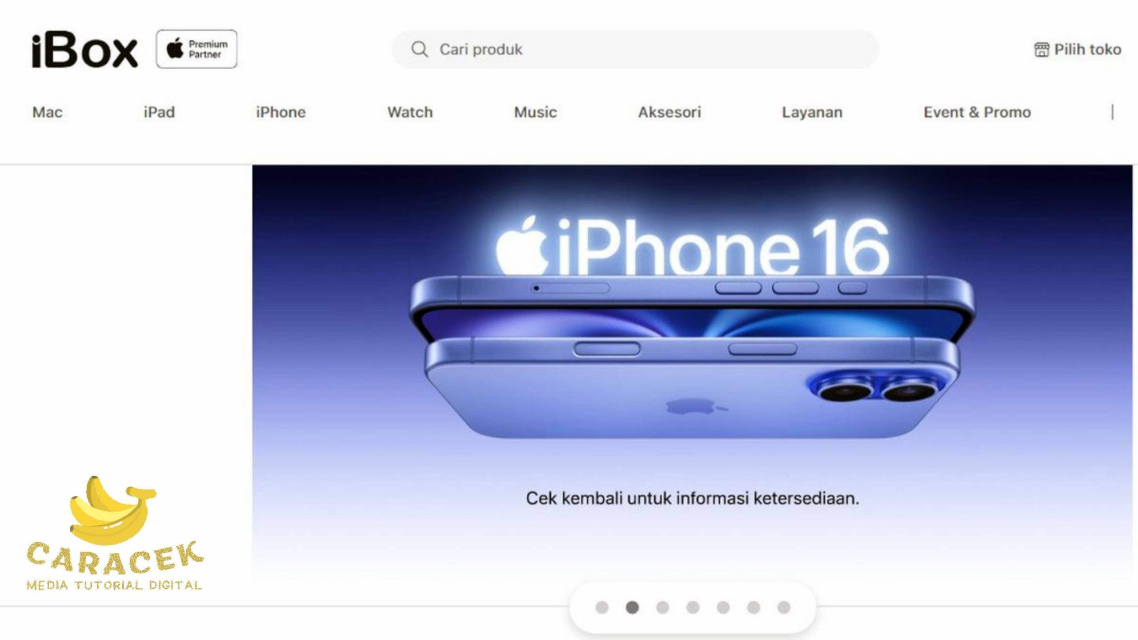Click the iBox logo to go home
Viewport: 1138px width, 640px height.
84,48
